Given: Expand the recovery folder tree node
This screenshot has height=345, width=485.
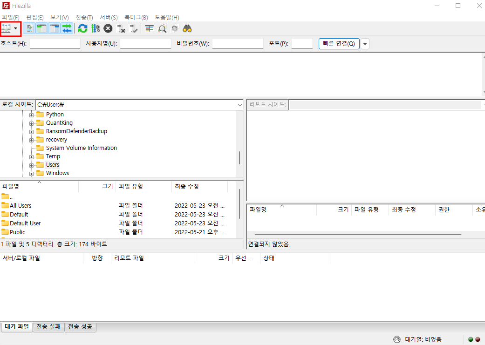Looking at the screenshot, I should coord(31,140).
